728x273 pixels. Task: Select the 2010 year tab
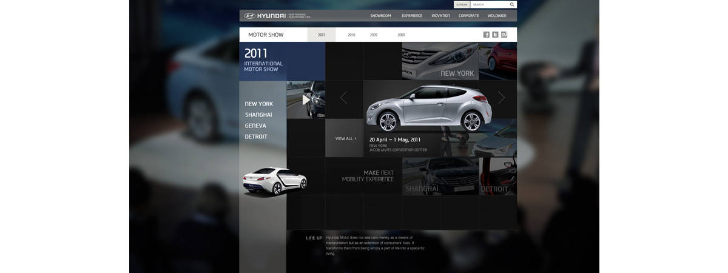point(351,35)
